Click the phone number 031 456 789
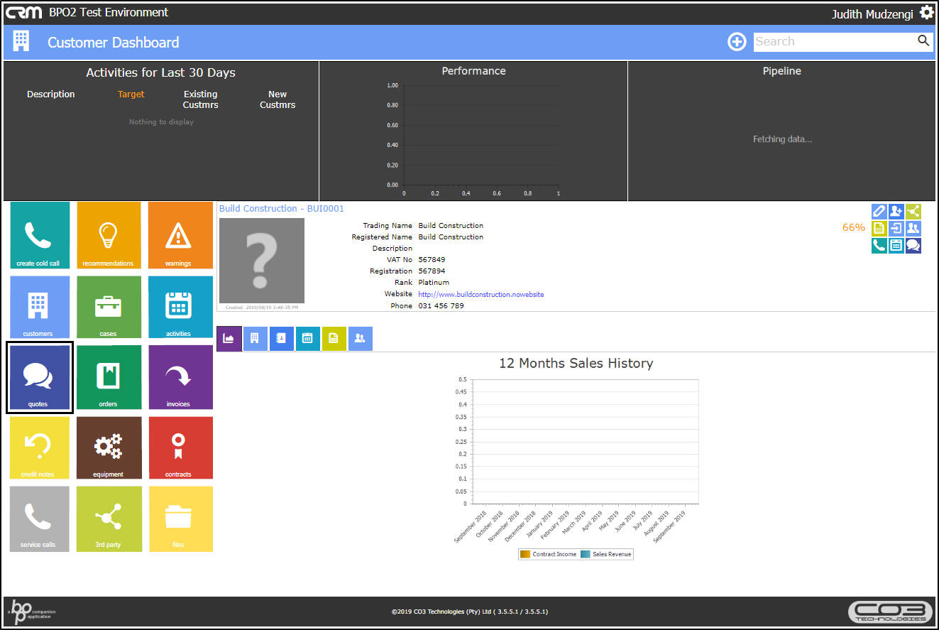 [441, 305]
